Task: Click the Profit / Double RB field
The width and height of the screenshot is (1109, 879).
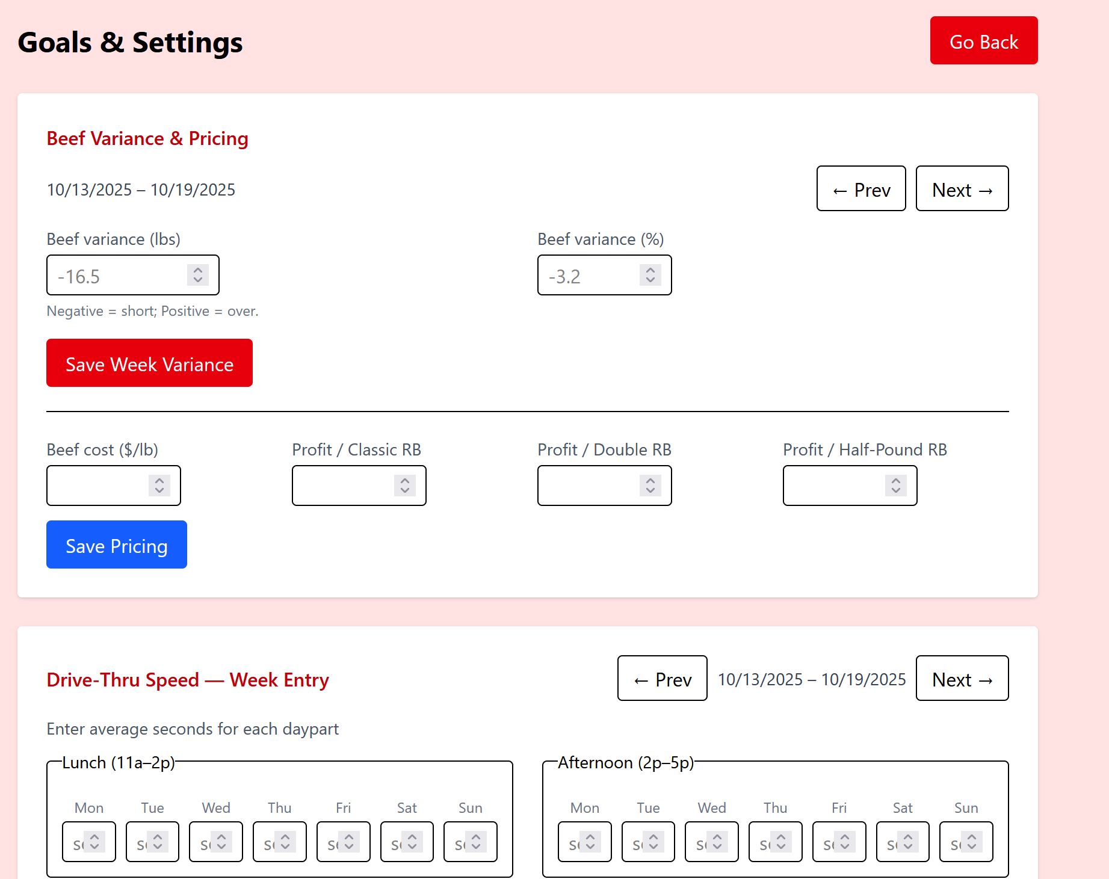Action: click(605, 486)
